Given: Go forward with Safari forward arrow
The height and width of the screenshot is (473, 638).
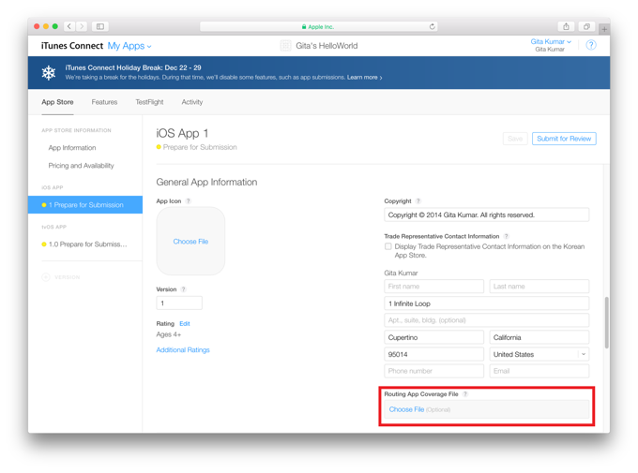Looking at the screenshot, I should pos(82,26).
